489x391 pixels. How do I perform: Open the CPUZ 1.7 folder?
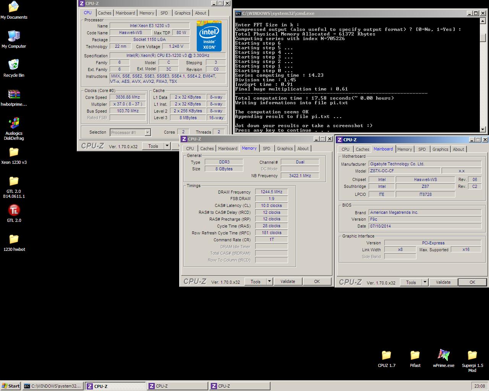point(386,355)
